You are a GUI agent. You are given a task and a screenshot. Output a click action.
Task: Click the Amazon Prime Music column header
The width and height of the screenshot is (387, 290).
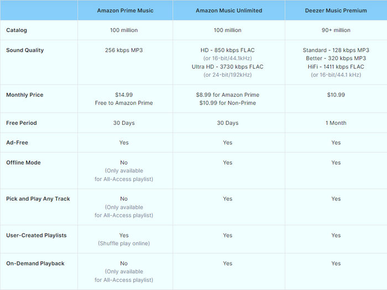point(125,10)
